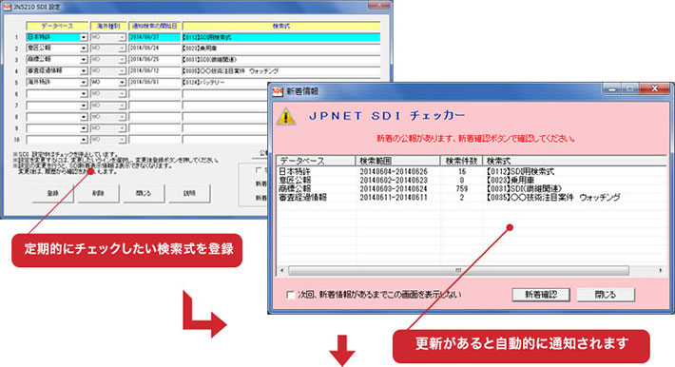The image size is (675, 367).
Task: Click the row 1 date field 2014/06/27
Action: coord(155,37)
